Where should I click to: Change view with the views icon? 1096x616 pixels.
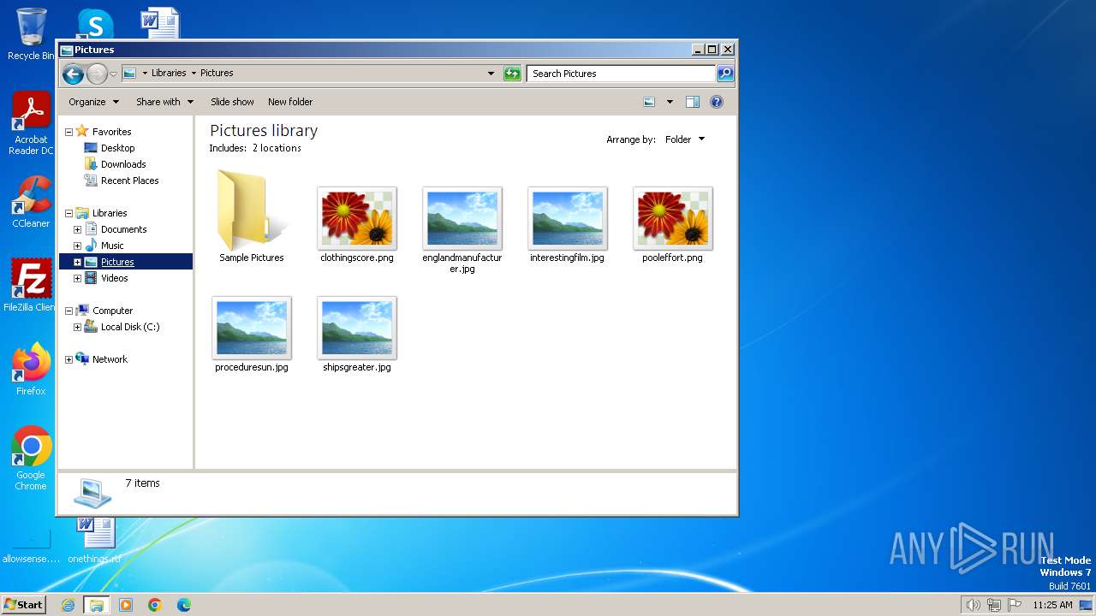pyautogui.click(x=649, y=102)
